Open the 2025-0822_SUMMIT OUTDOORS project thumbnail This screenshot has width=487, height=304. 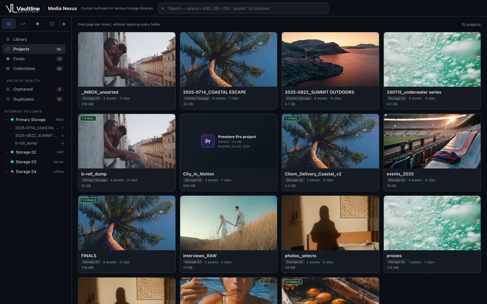330,59
